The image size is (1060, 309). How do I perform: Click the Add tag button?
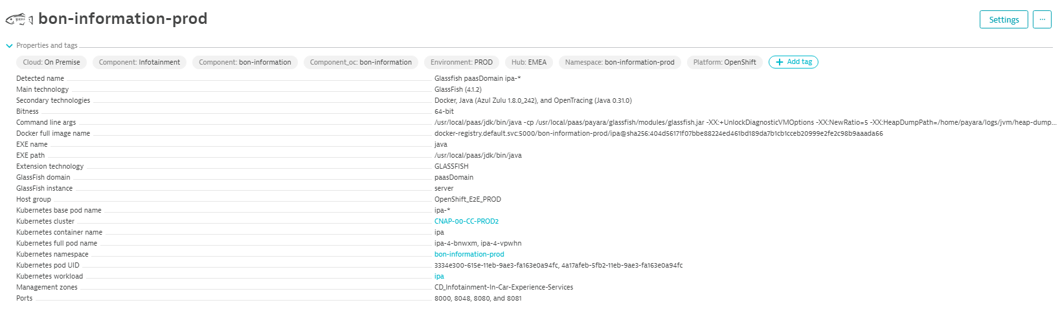pos(793,62)
